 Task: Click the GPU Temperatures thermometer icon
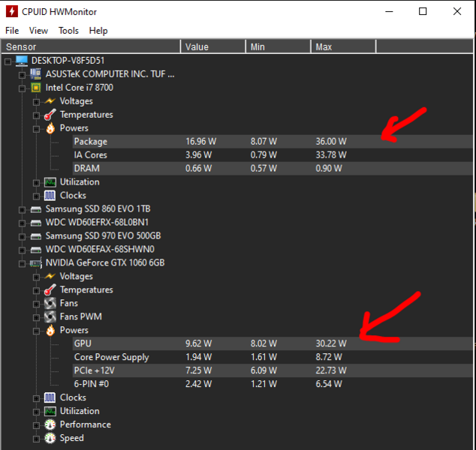(x=50, y=289)
